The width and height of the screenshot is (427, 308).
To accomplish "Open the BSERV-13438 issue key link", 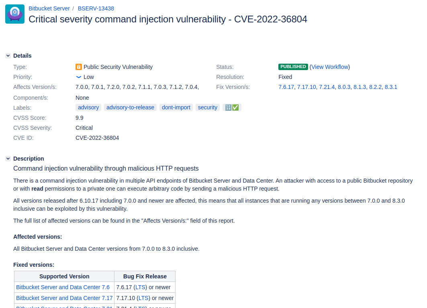I will 96,8.
